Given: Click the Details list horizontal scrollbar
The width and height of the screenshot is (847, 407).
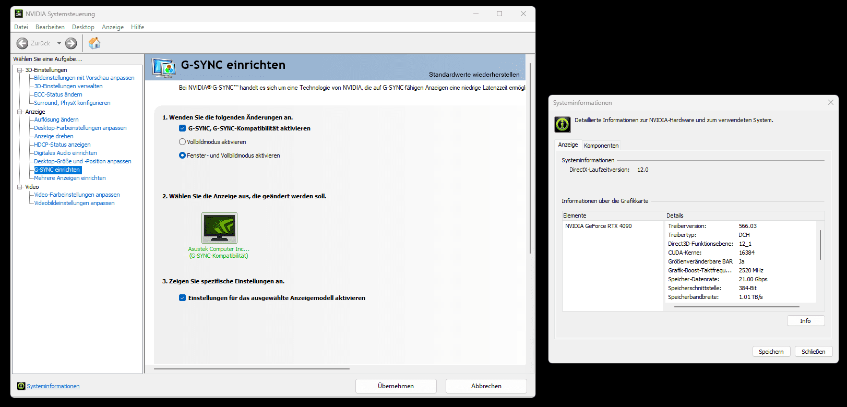Looking at the screenshot, I should point(737,307).
